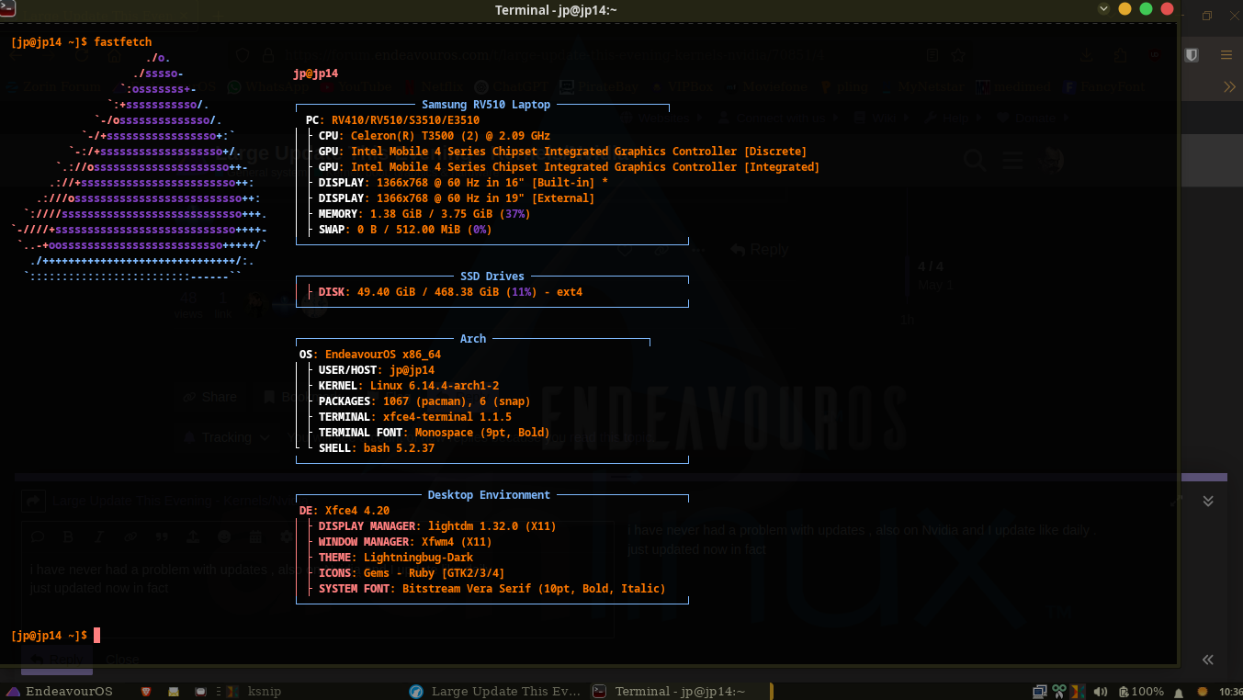This screenshot has width=1243, height=700.
Task: Click the DISPLAY line marked '[External]'
Action: point(457,198)
